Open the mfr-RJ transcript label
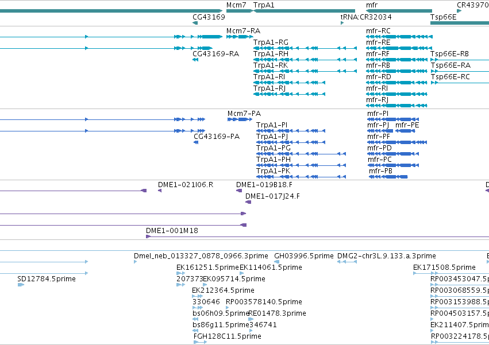This screenshot has width=489, height=345. (378, 100)
